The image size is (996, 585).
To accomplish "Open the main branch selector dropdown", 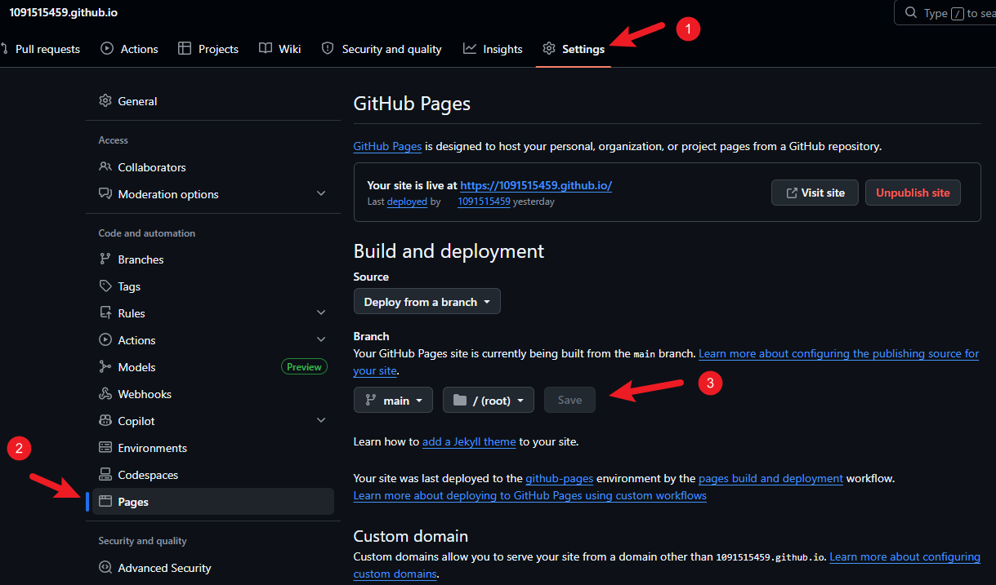I will [393, 400].
